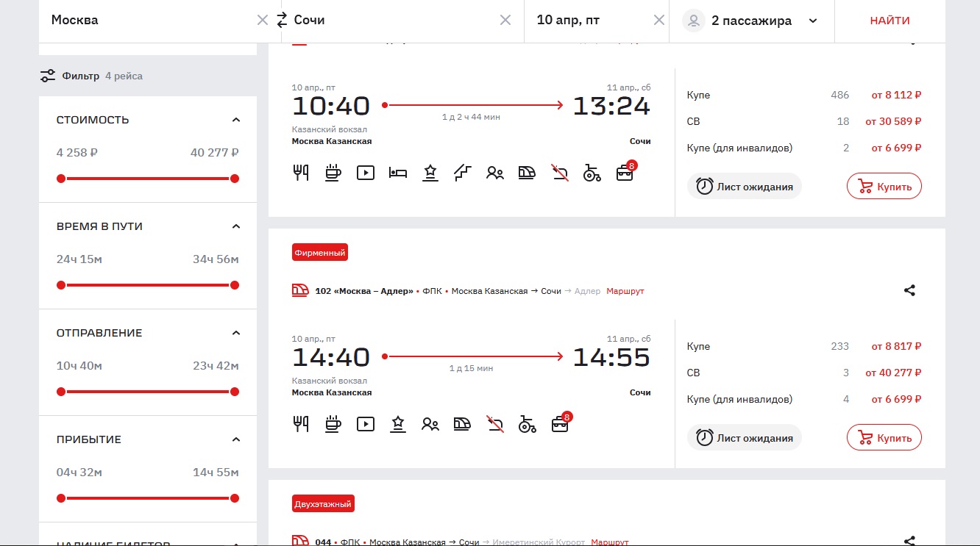Click Купить for the 14:40 train
The image size is (980, 546).
tap(884, 438)
